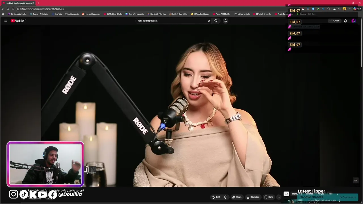Open 'Copy of hr-newslet...' bookmark

point(135,14)
